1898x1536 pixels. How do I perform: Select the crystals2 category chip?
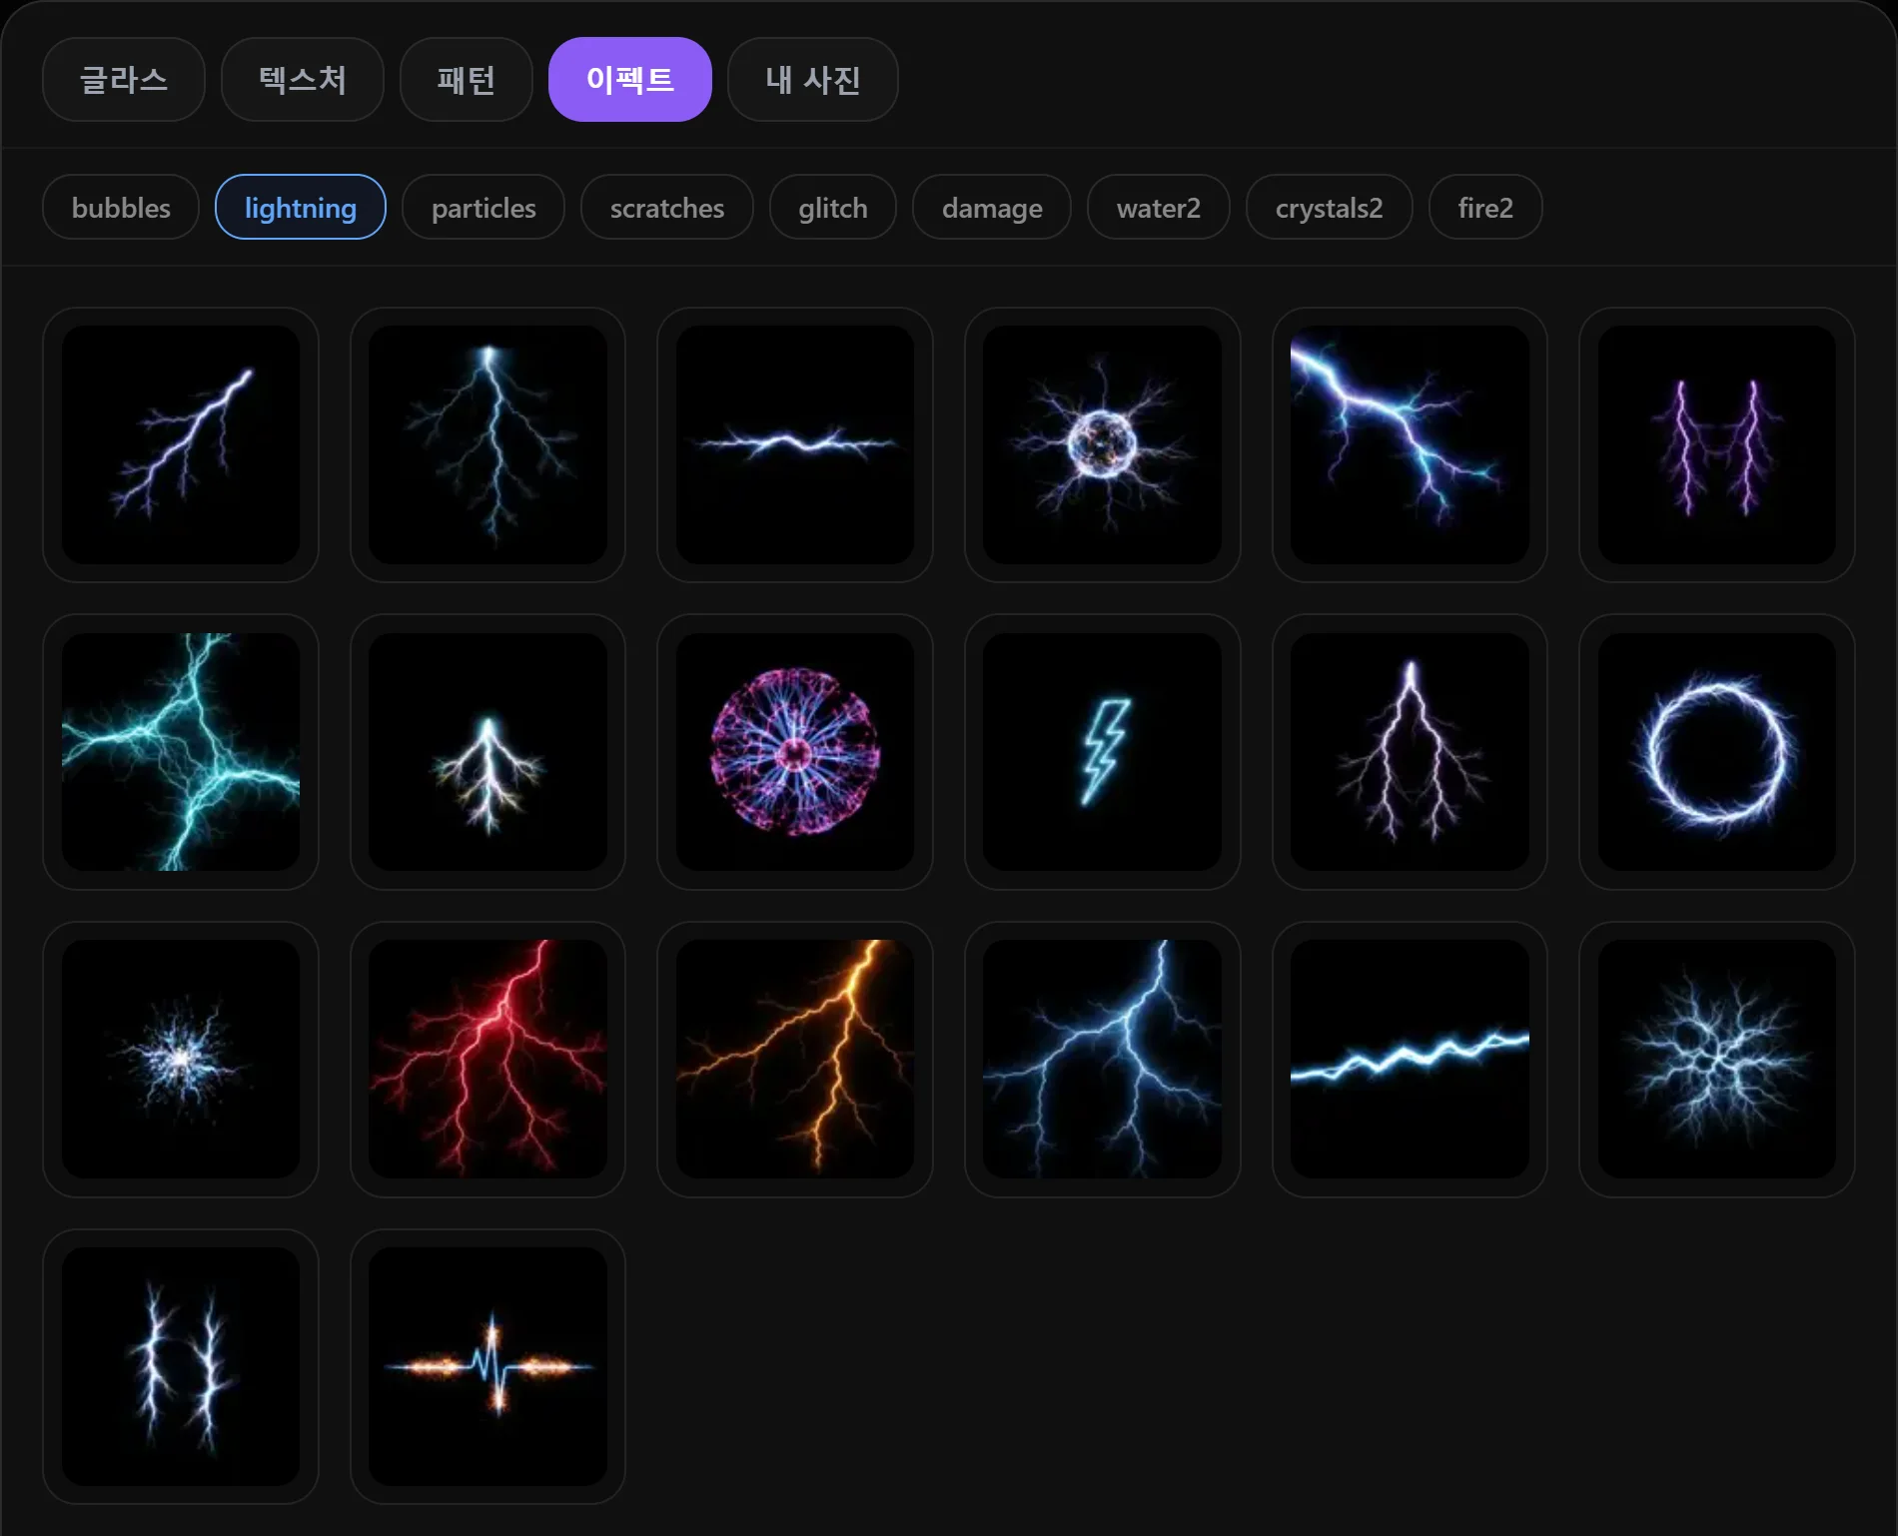[x=1330, y=208]
